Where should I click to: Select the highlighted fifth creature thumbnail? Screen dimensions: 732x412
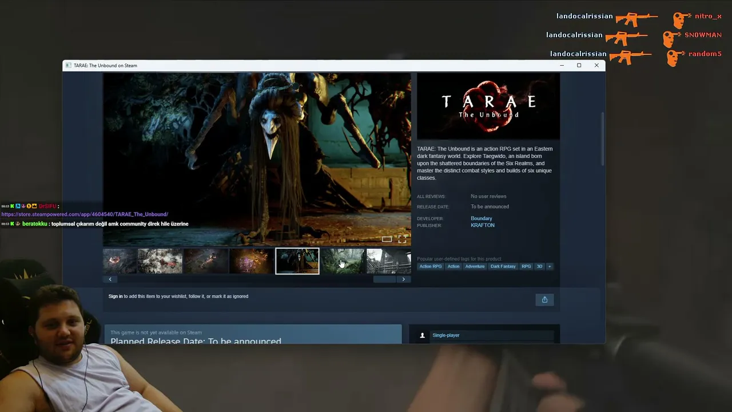(x=297, y=261)
